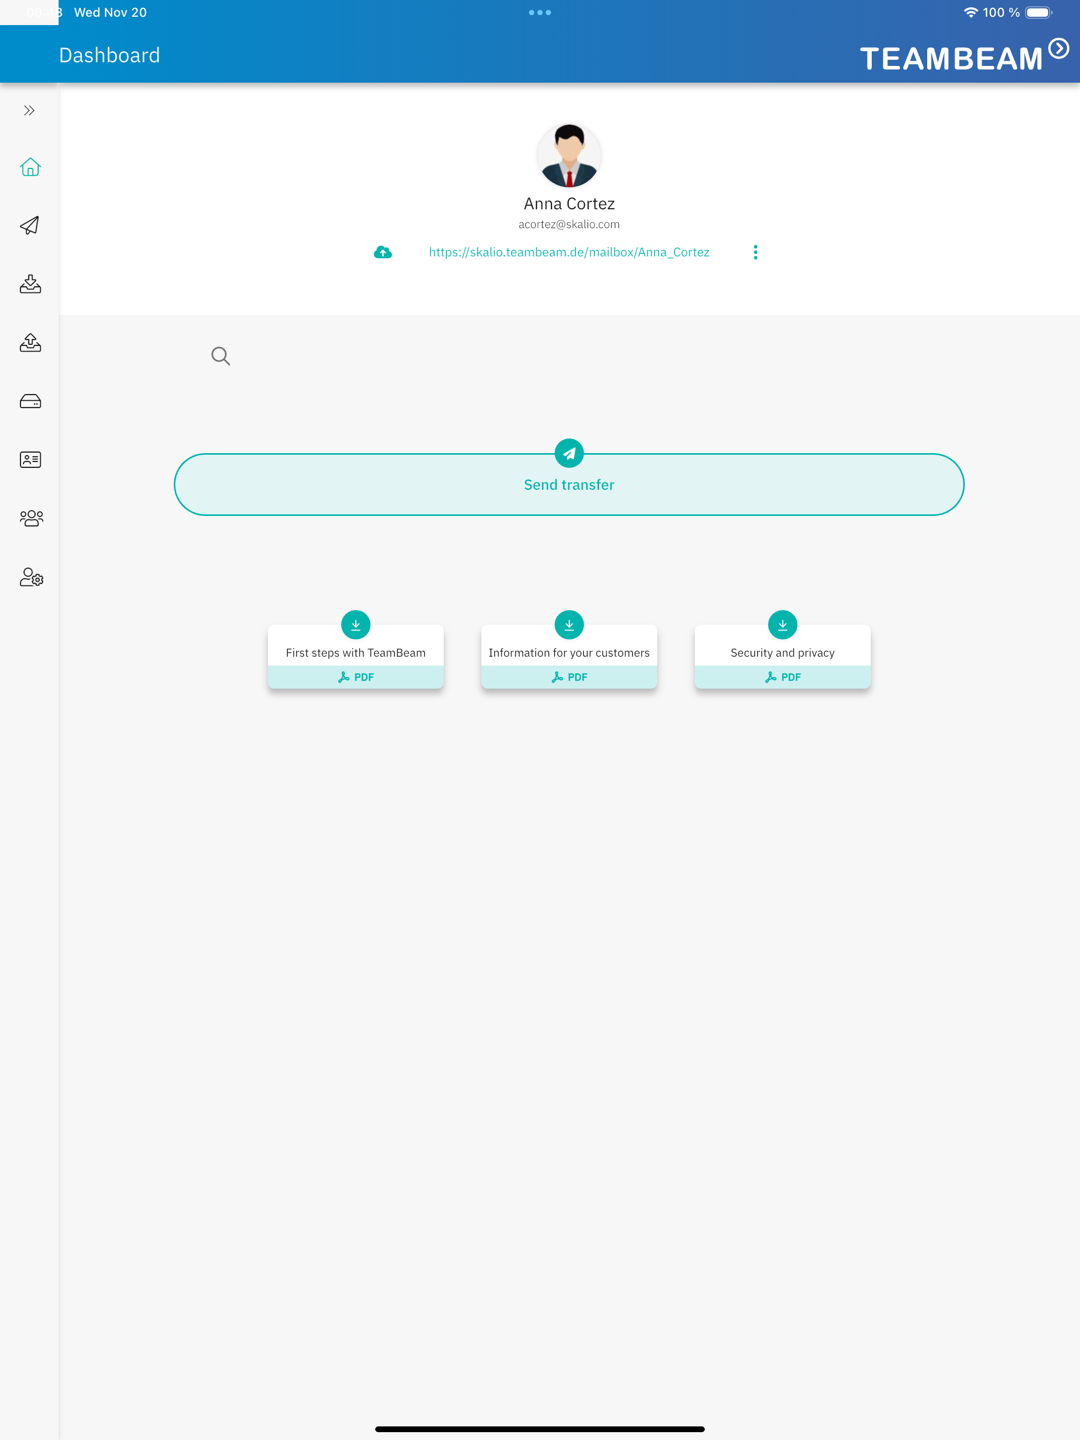Tap the battery status icon
1080x1440 pixels.
pyautogui.click(x=1039, y=13)
